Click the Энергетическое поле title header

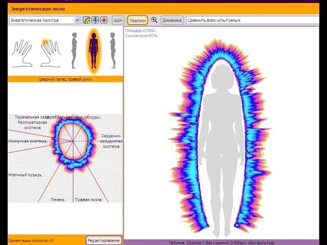(x=38, y=9)
